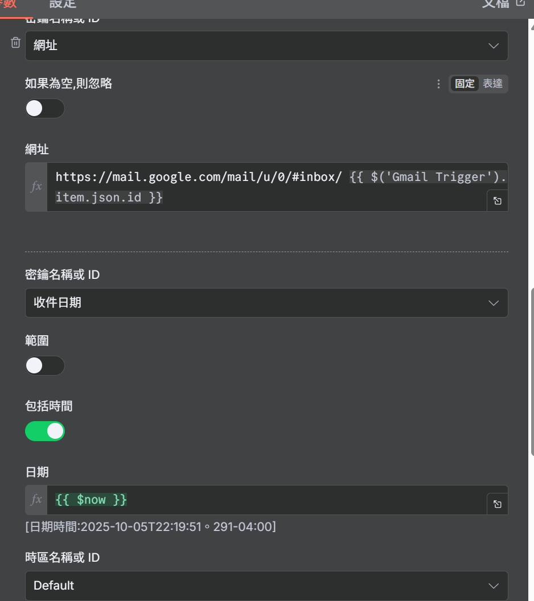Click the {{ $now }} date expression field

tap(268, 500)
